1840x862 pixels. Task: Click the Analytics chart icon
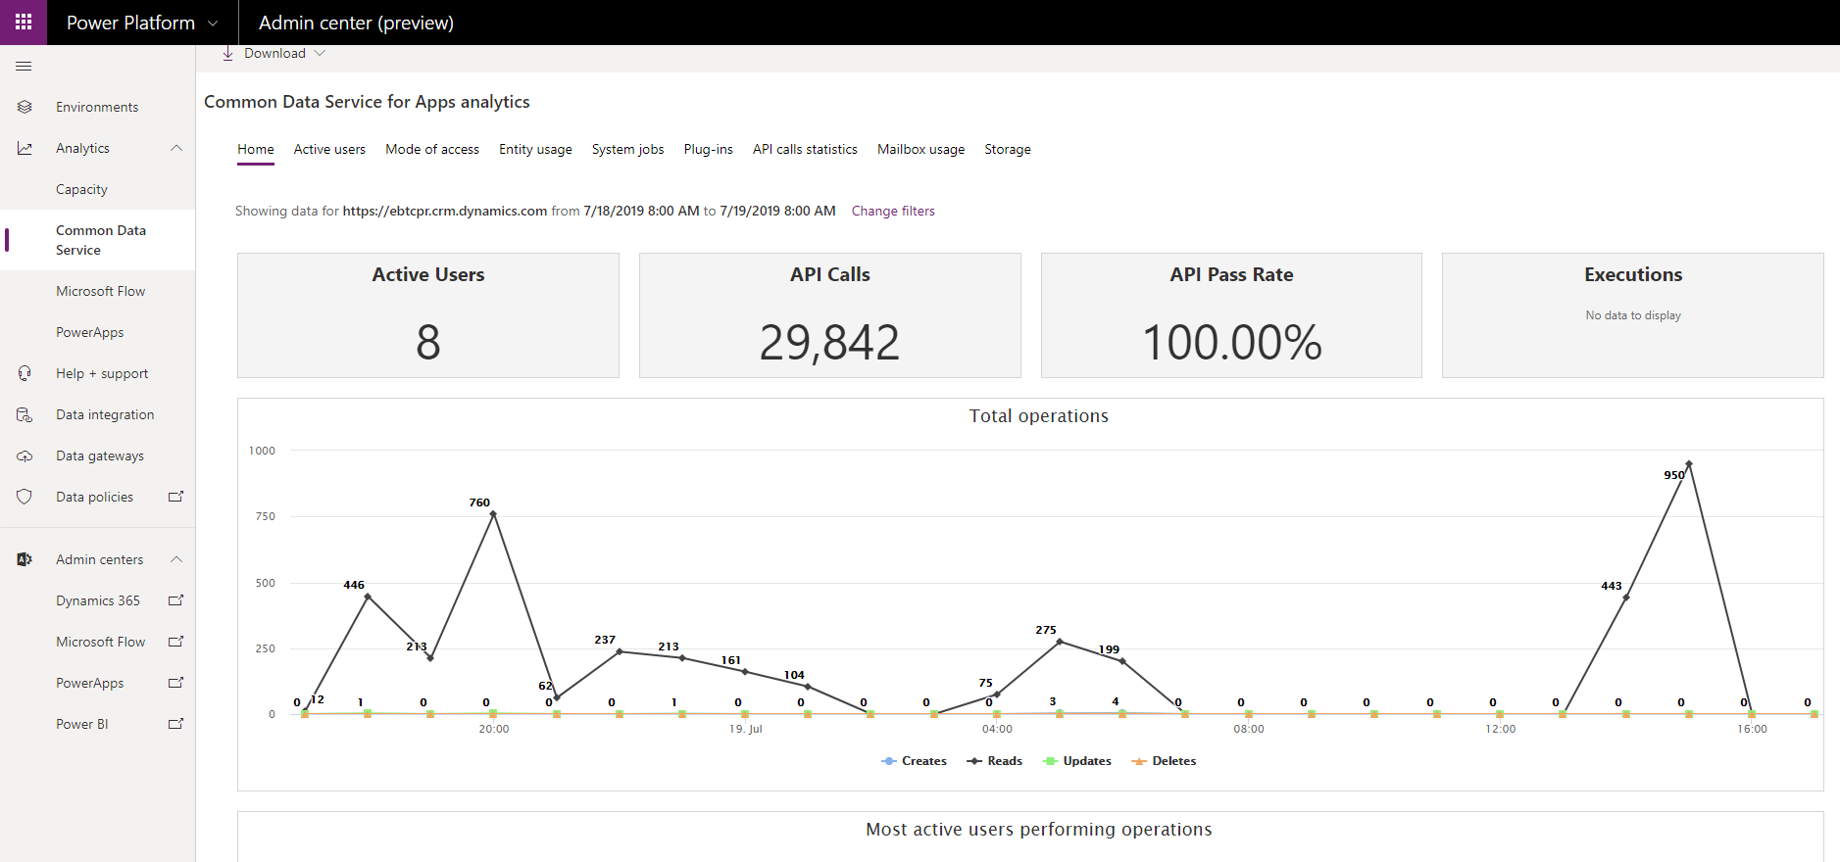[25, 148]
